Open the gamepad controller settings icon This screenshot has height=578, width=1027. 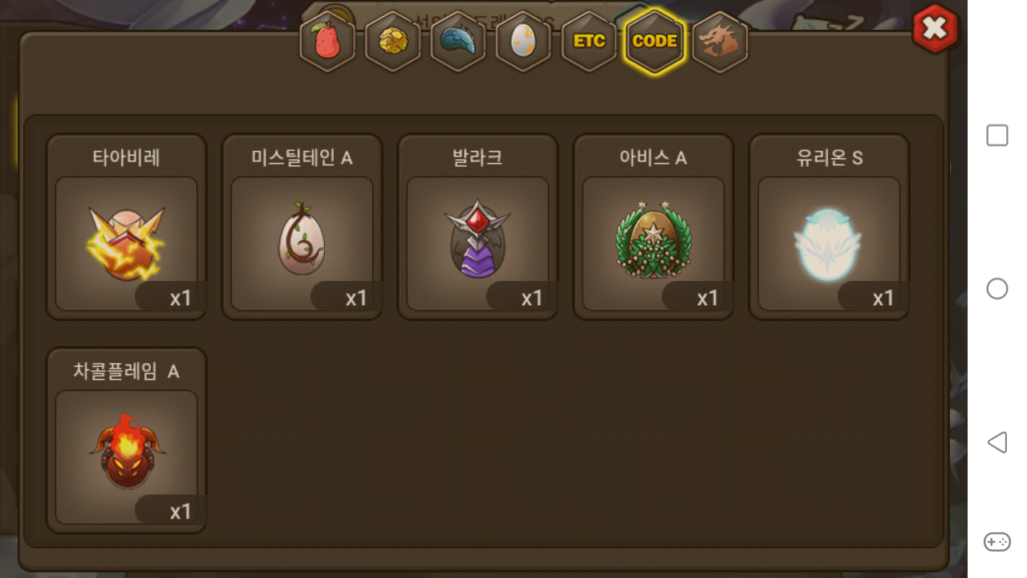click(997, 542)
